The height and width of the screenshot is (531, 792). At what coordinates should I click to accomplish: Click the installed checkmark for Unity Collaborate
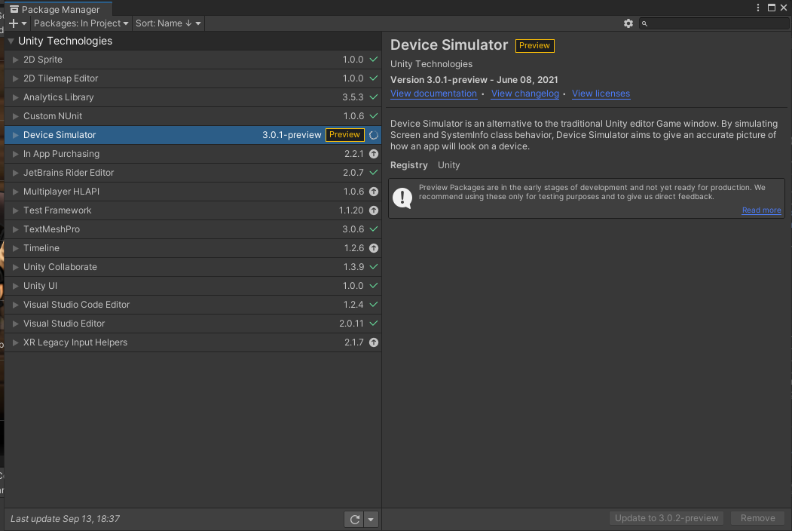[x=374, y=267]
